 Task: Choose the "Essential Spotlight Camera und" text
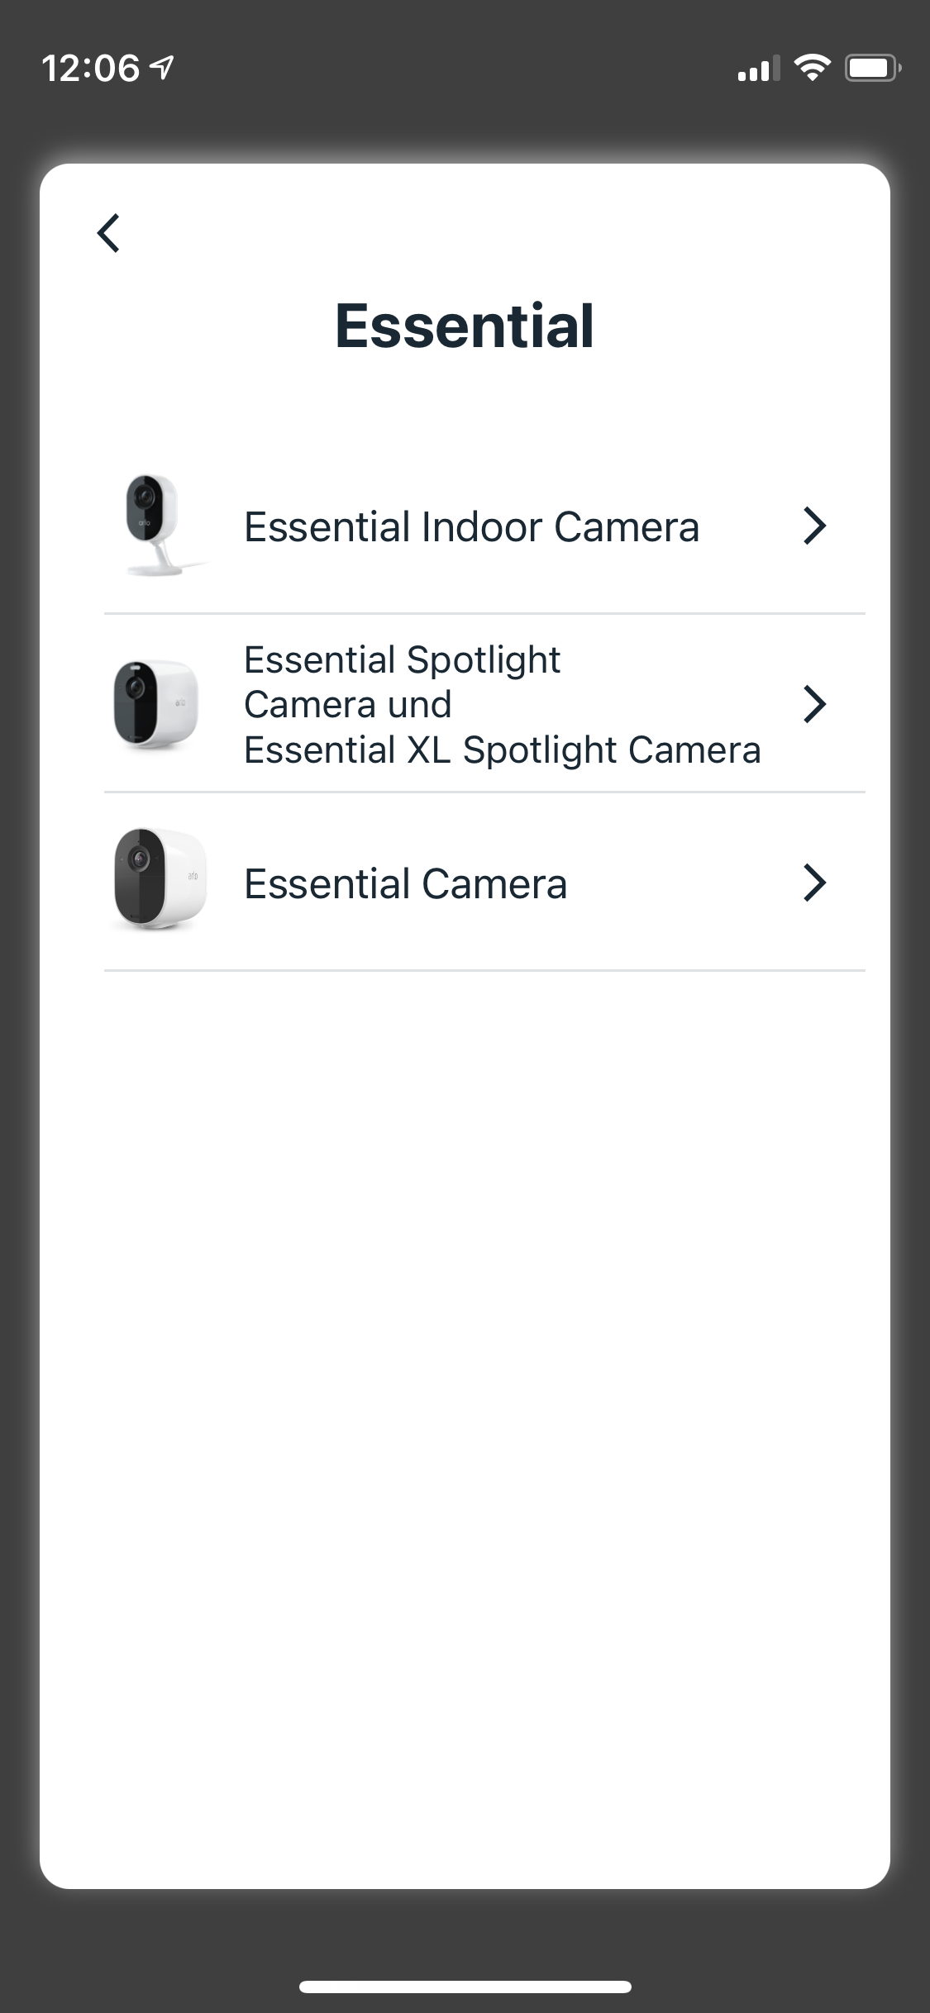[402, 682]
